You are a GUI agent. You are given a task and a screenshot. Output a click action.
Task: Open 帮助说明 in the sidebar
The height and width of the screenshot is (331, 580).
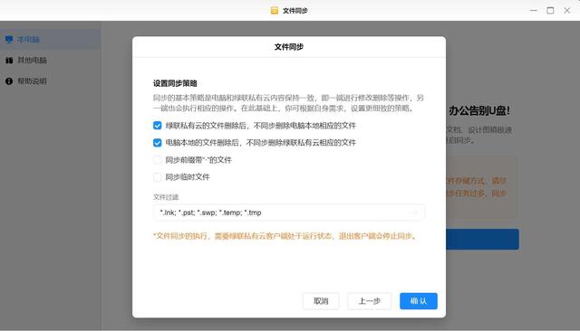51,81
